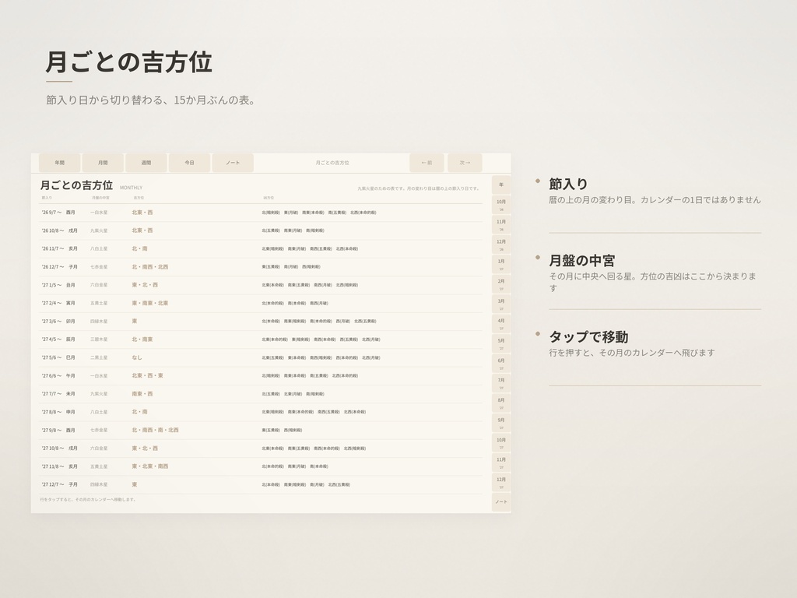Open the ノート side tab at bottom
Viewport: 797px width, 598px height.
[501, 502]
